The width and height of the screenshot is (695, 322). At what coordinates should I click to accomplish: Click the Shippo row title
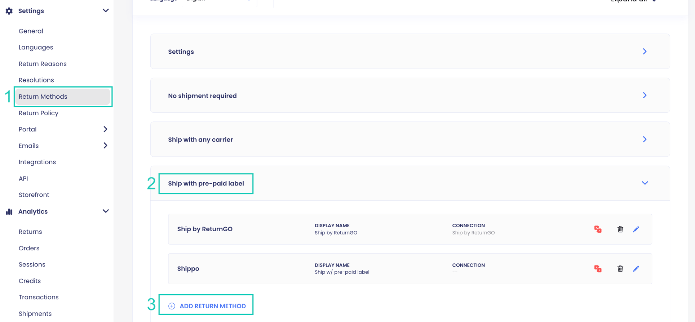(188, 269)
